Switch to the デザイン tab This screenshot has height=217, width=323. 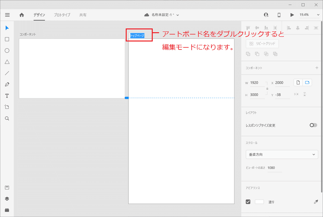click(39, 15)
